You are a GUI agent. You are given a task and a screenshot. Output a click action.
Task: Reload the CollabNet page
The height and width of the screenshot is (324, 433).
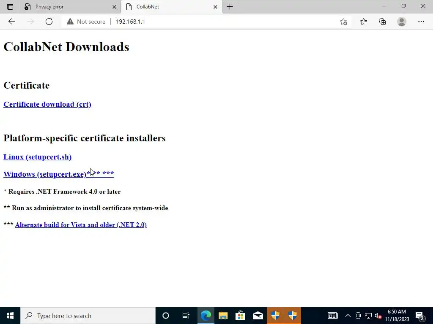click(x=49, y=22)
